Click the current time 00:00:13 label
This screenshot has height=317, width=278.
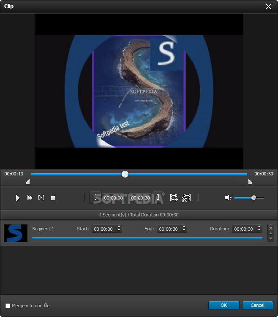(x=14, y=174)
